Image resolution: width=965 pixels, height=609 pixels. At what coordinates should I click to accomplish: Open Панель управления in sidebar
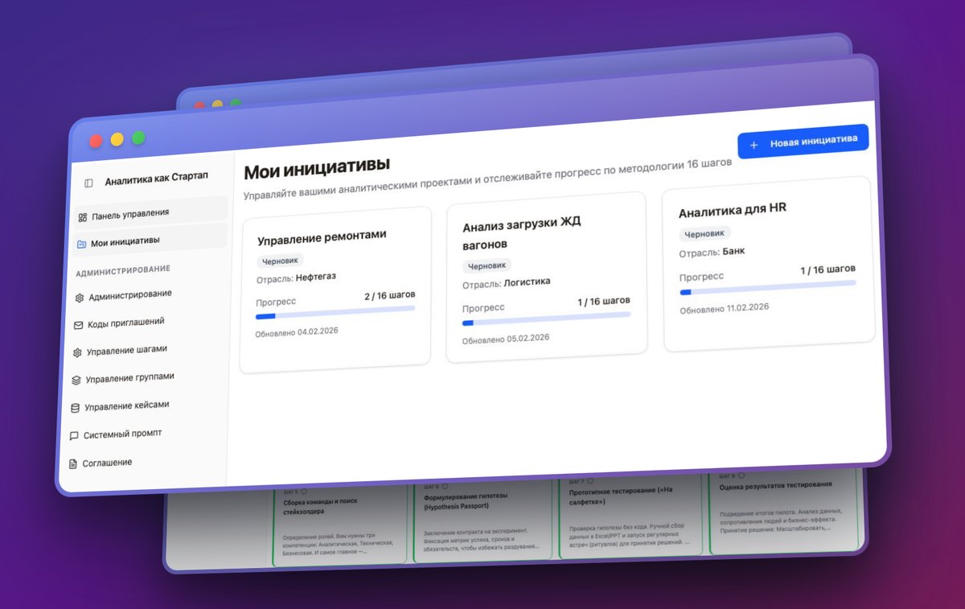click(152, 213)
